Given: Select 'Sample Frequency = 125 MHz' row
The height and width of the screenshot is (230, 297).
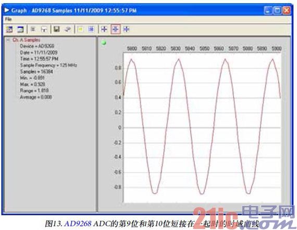Looking at the screenshot, I should click(x=48, y=65).
